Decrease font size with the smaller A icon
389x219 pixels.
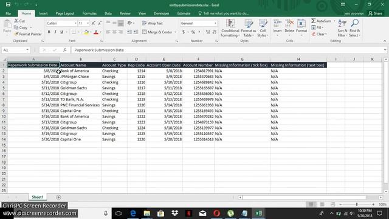point(100,23)
